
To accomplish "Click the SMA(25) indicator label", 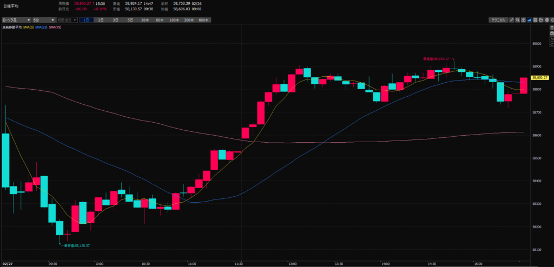I will (41, 27).
